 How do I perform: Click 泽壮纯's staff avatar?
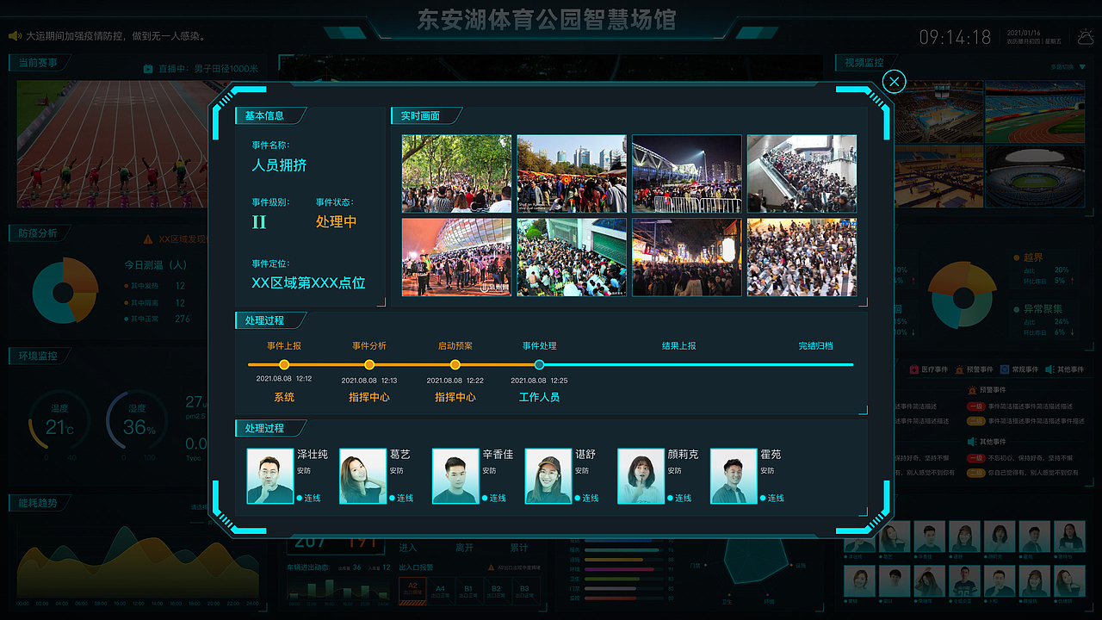tap(270, 476)
